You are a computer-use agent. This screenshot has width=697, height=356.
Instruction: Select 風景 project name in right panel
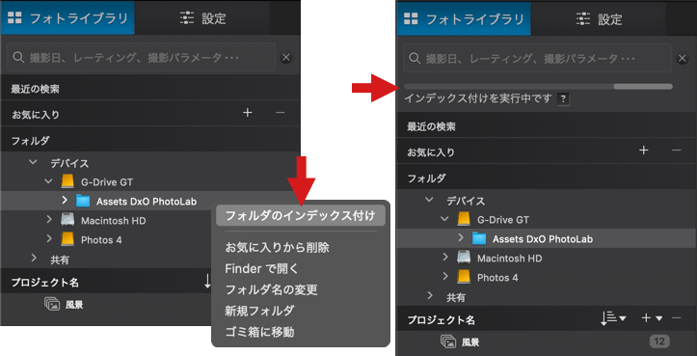coord(470,342)
